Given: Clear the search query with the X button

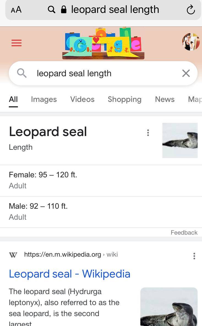Looking at the screenshot, I should coord(186,73).
